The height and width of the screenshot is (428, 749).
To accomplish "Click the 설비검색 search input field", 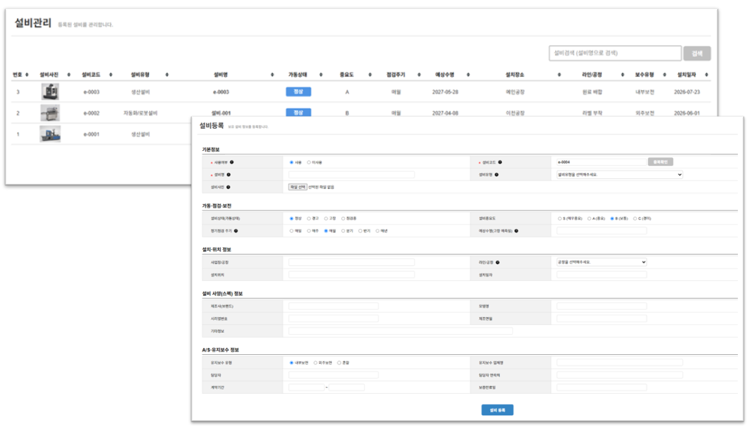I will [x=615, y=54].
